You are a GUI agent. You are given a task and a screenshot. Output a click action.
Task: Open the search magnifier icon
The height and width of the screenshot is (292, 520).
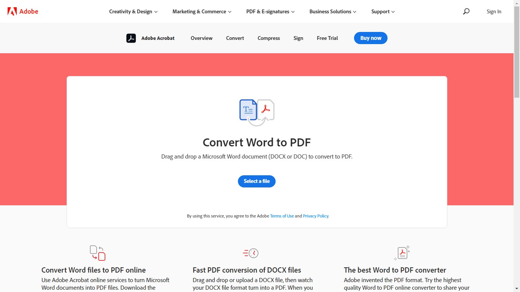tap(466, 11)
